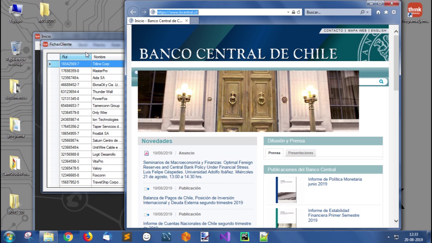Open the Balanza de Pagos de Chile link
Image resolution: width=432 pixels, height=243 pixels.
pyautogui.click(x=193, y=200)
